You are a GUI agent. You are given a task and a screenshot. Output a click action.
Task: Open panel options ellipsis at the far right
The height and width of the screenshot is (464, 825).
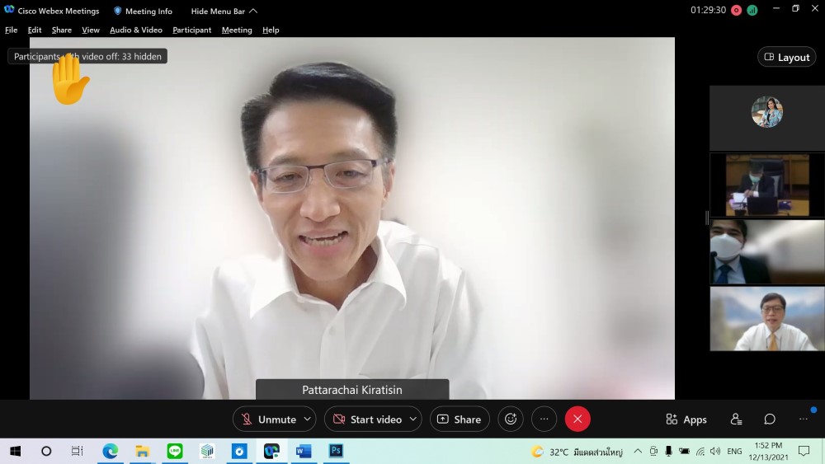[804, 419]
